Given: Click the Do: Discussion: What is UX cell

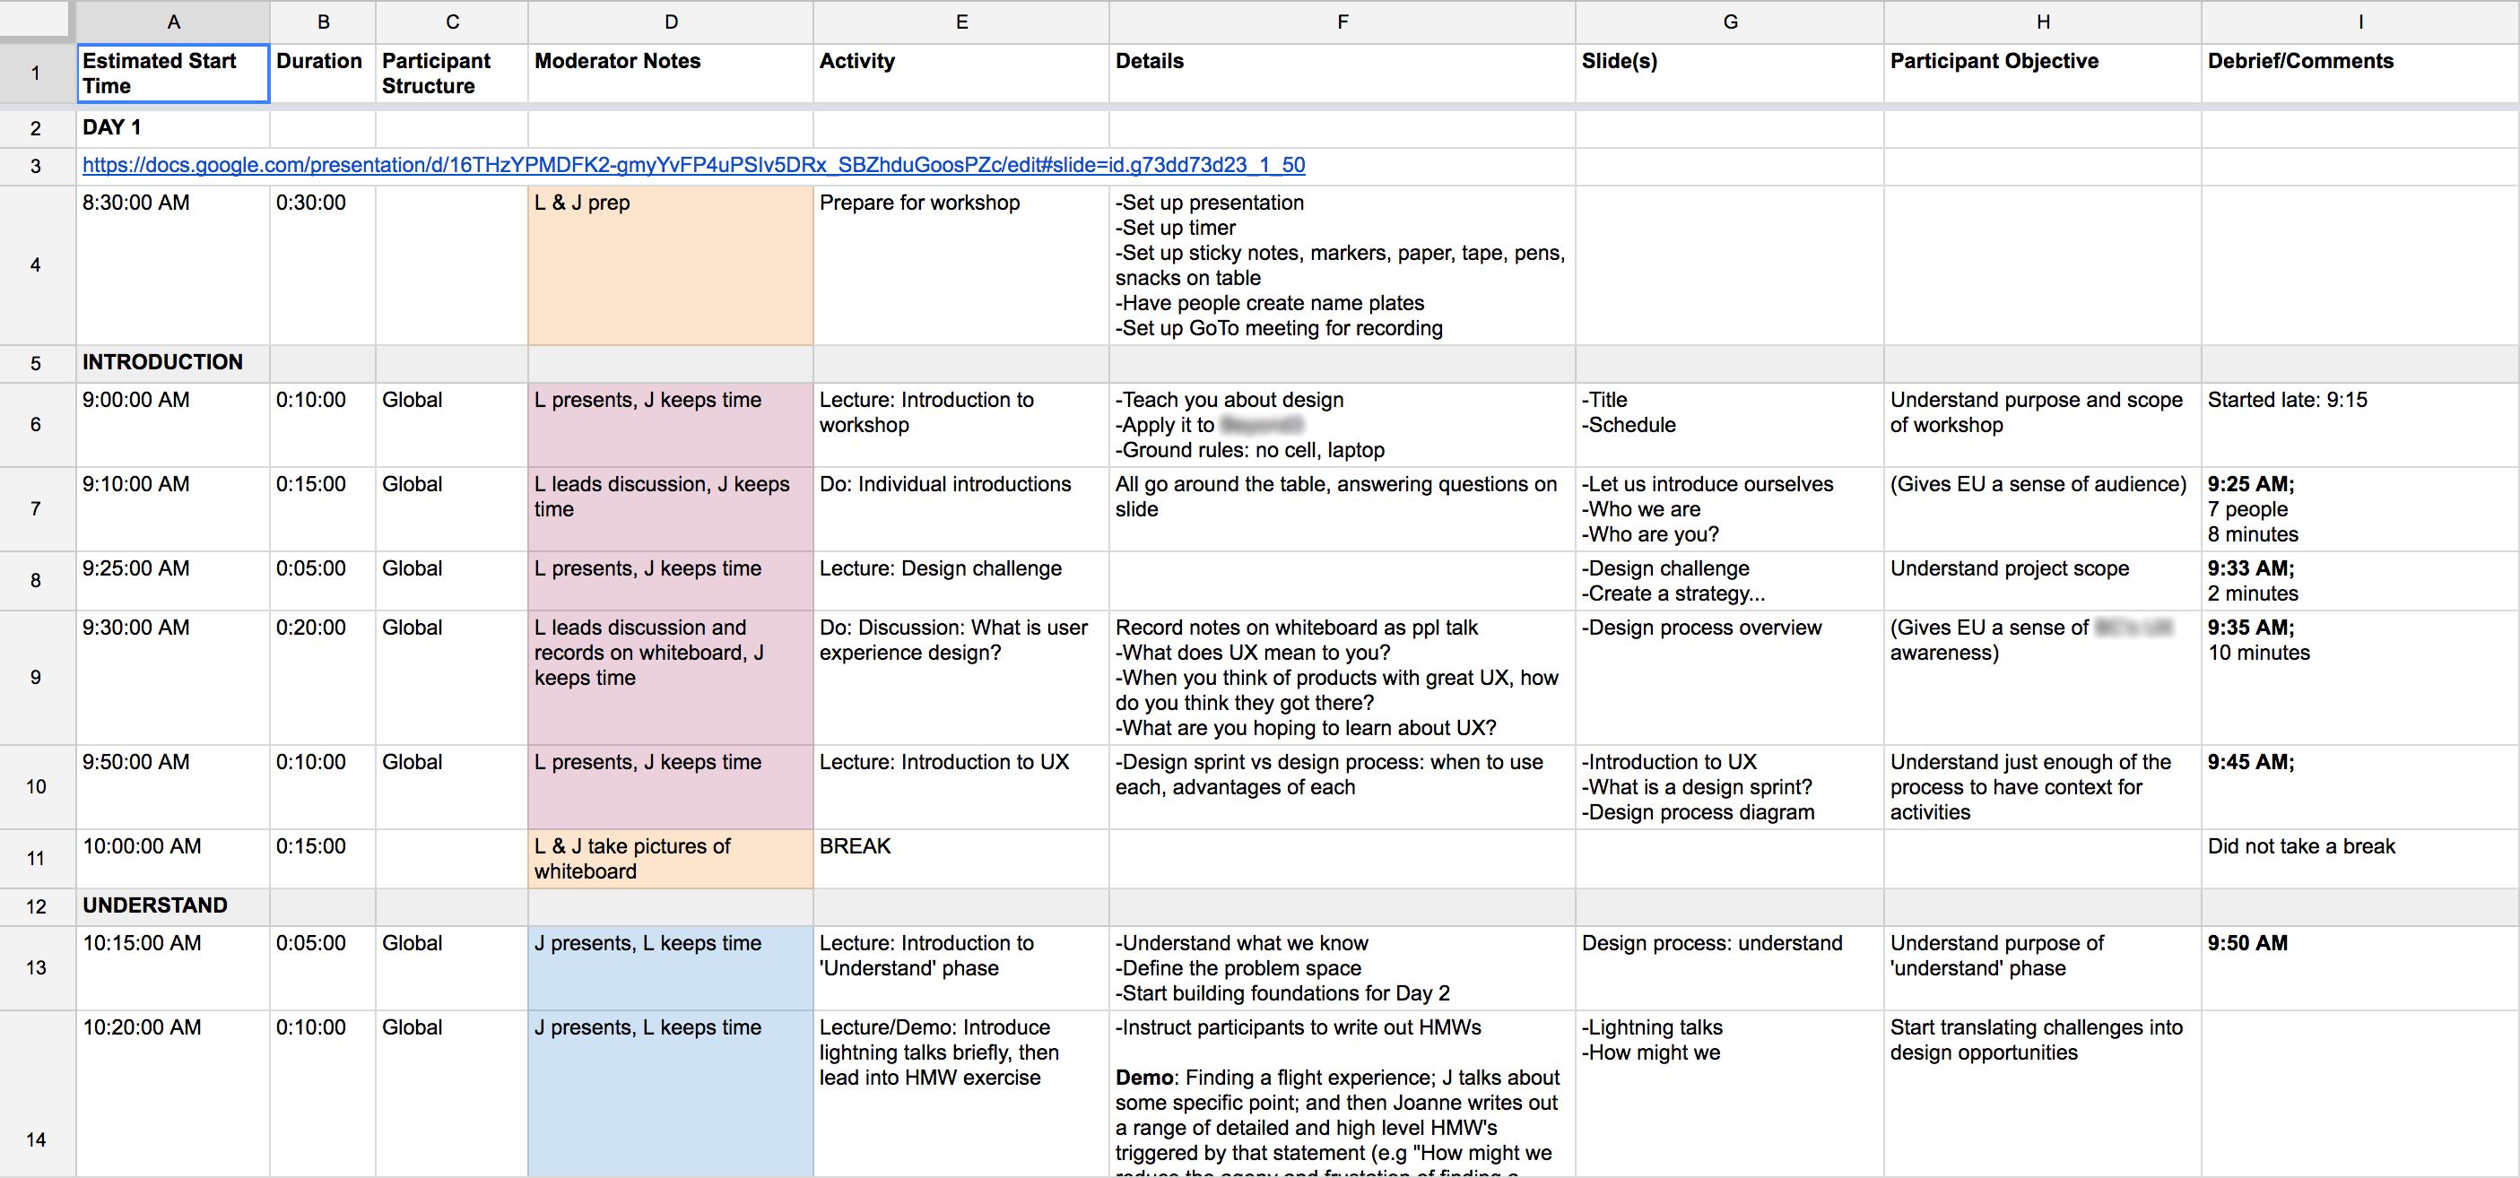Looking at the screenshot, I should pyautogui.click(x=960, y=678).
